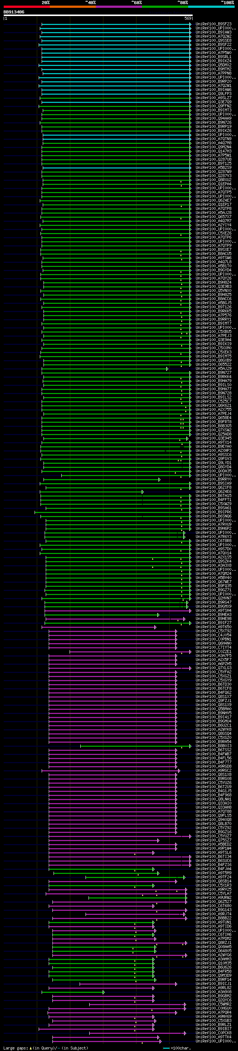Select label UniRef100_Q94AA9

[x=213, y=118]
